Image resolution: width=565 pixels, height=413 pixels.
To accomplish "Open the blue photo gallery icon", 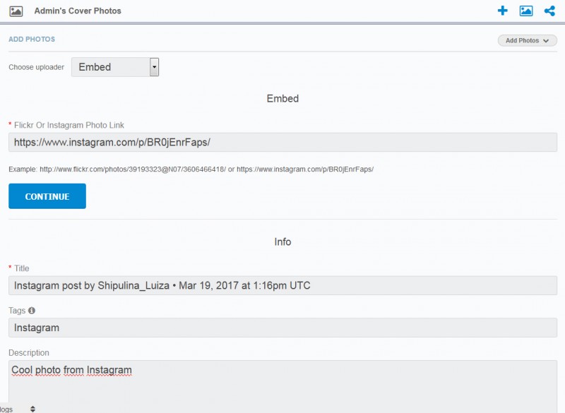I will [x=525, y=11].
